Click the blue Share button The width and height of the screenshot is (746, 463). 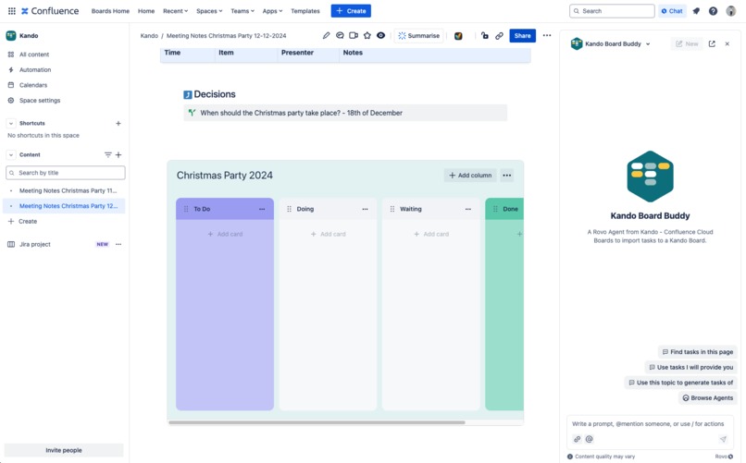coord(522,36)
